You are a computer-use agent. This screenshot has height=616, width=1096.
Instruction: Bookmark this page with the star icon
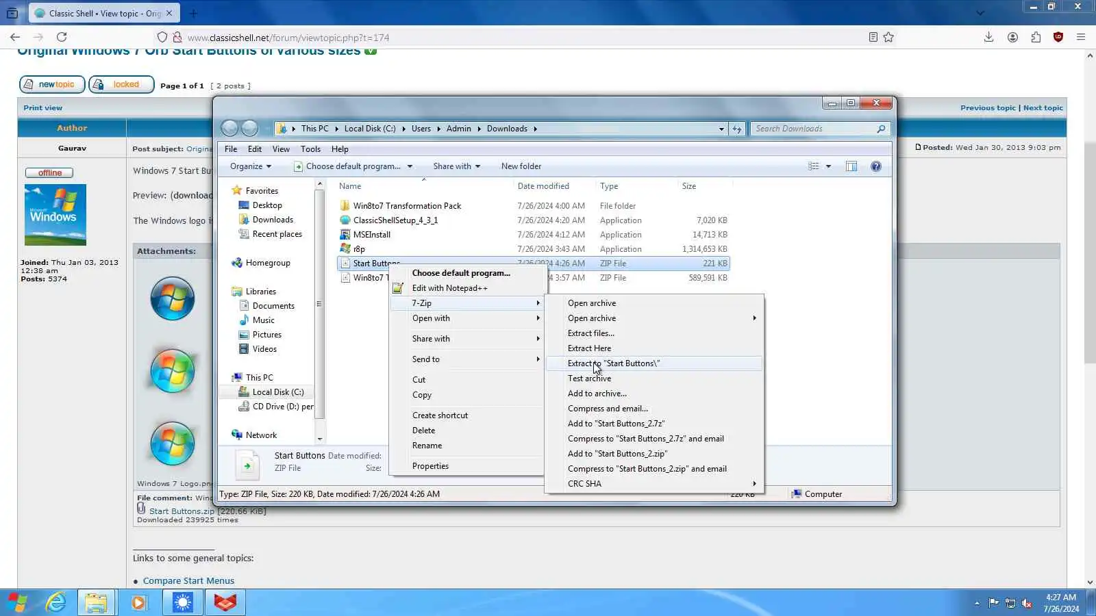pyautogui.click(x=888, y=37)
